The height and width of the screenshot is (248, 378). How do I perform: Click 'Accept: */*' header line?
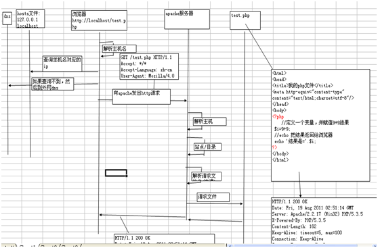coord(133,64)
